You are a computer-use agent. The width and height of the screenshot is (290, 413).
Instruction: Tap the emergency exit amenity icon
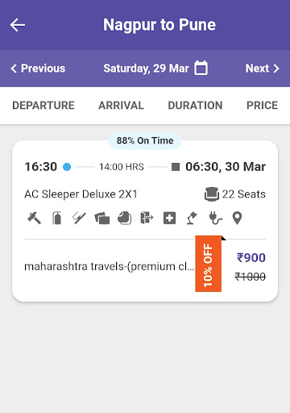click(x=147, y=218)
